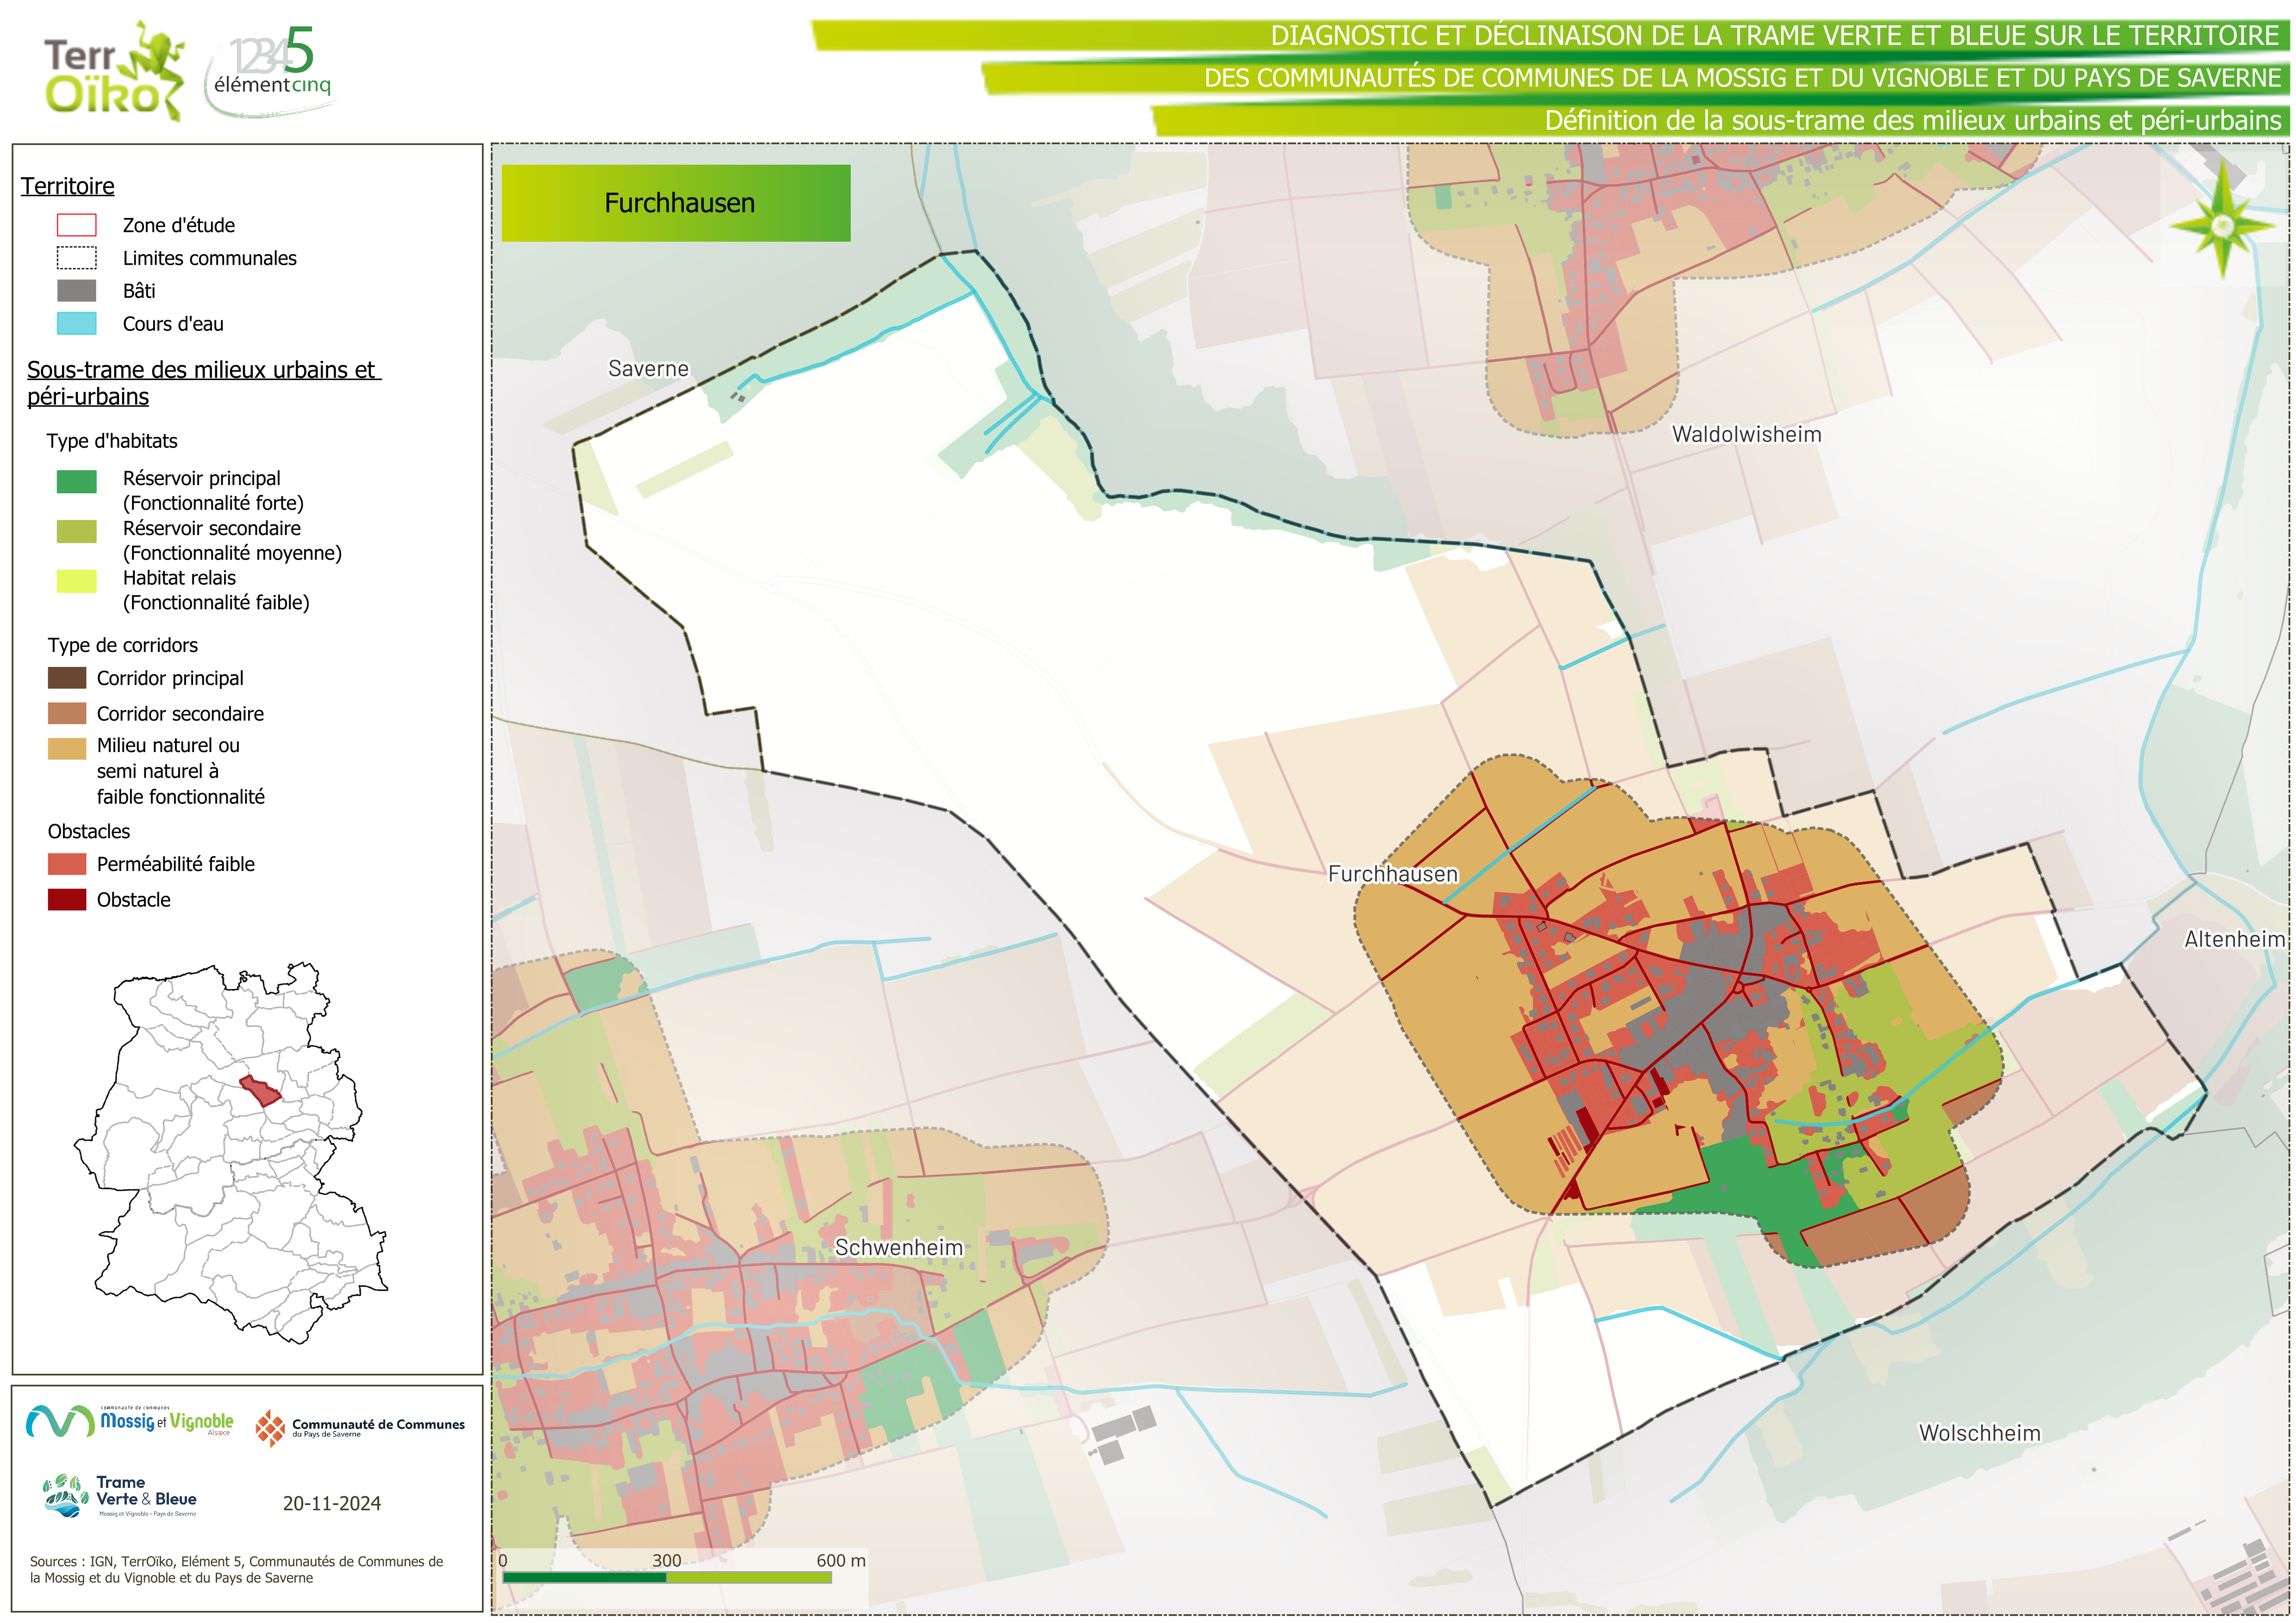Click the Wolschheim map label

pyautogui.click(x=1979, y=1432)
